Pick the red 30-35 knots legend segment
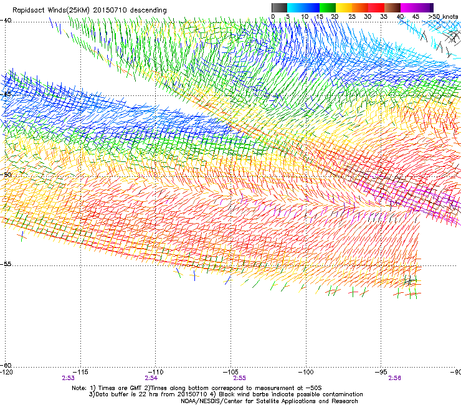Image resolution: width=461 pixels, height=405 pixels. pos(376,7)
